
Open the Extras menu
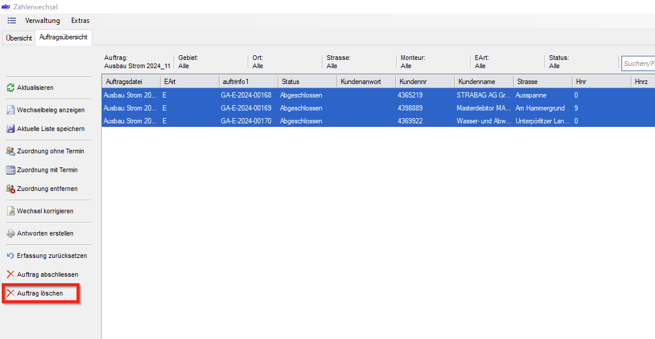[80, 21]
